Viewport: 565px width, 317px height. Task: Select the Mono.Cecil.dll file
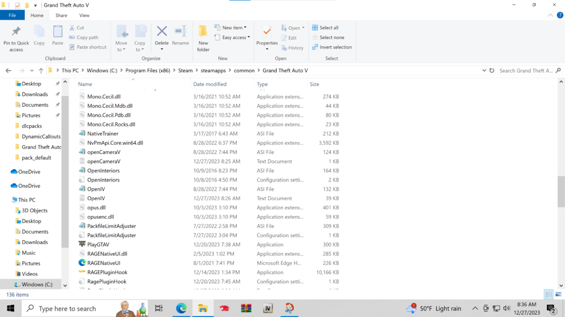tap(104, 96)
